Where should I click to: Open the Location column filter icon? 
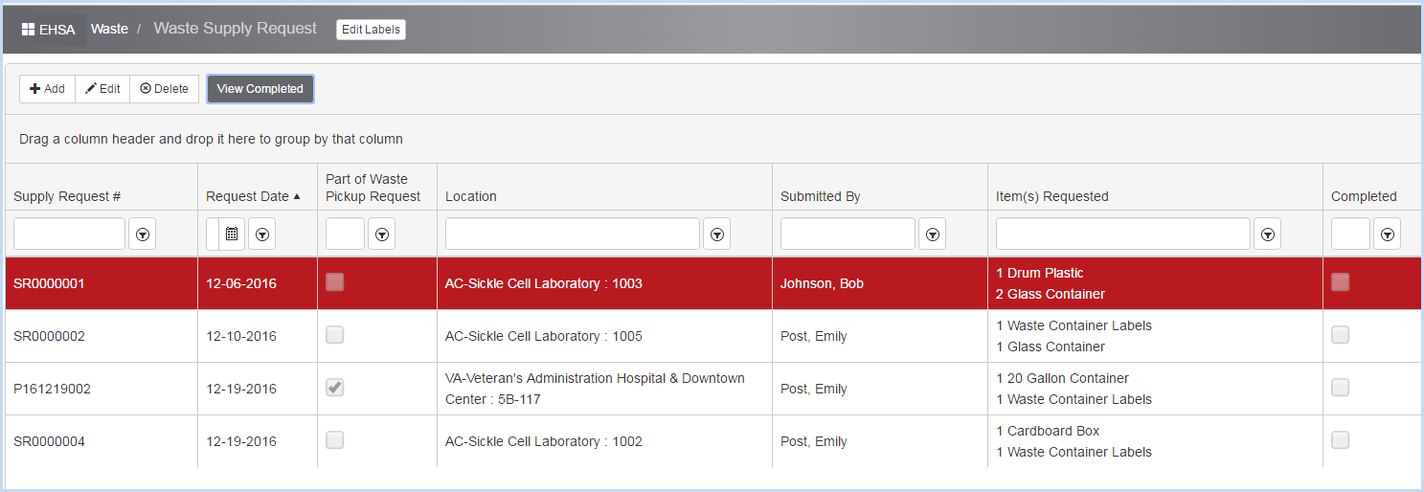(x=717, y=234)
